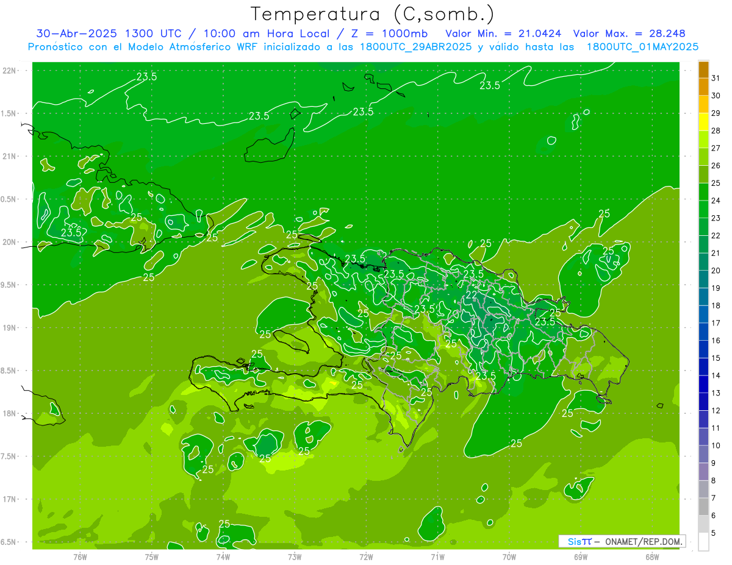
Task: Click the '19N' latitude axis label
Action: click(x=9, y=328)
